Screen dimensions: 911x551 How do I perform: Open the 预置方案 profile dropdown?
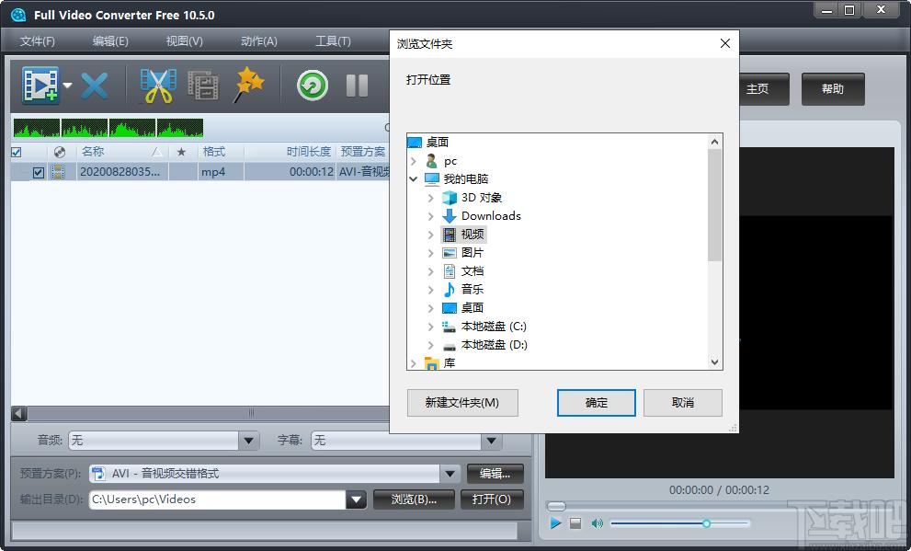point(450,474)
